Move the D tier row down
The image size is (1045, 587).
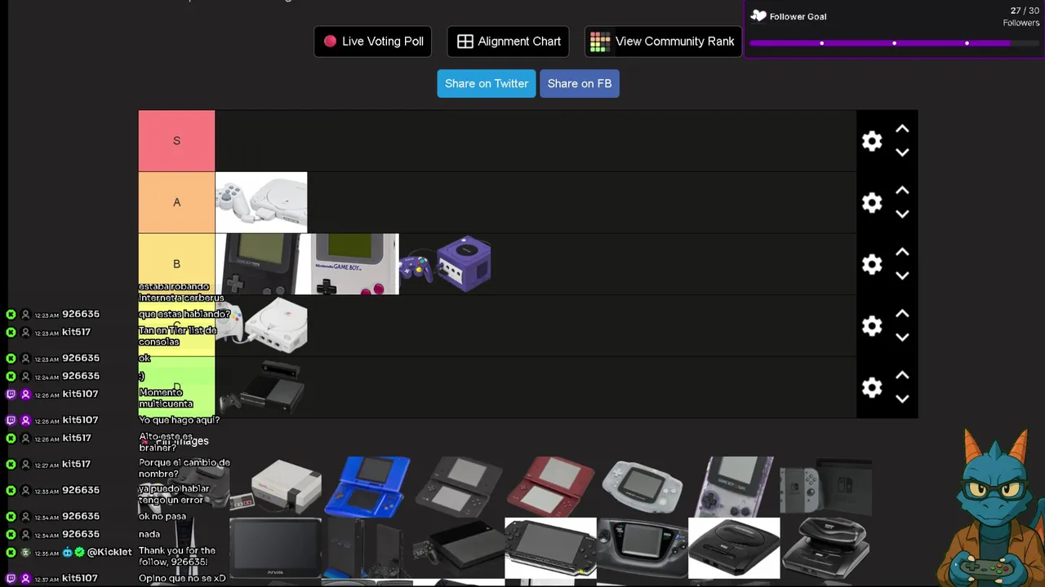click(902, 399)
